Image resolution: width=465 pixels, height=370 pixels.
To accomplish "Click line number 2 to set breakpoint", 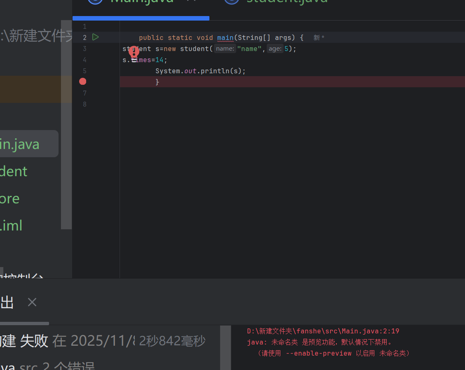I will point(85,37).
